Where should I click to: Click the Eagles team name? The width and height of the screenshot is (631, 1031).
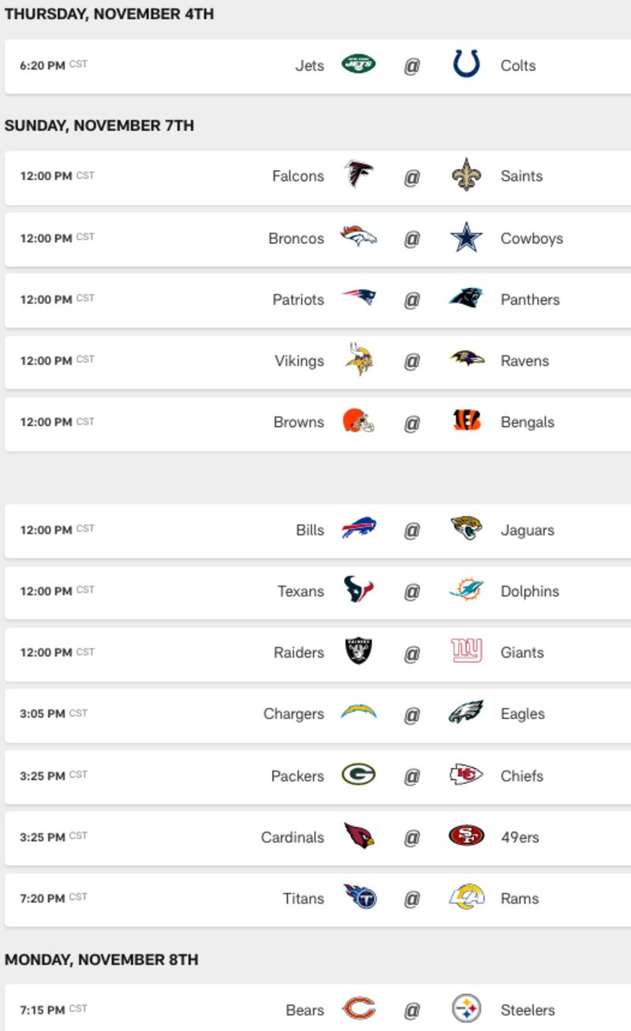pos(522,714)
